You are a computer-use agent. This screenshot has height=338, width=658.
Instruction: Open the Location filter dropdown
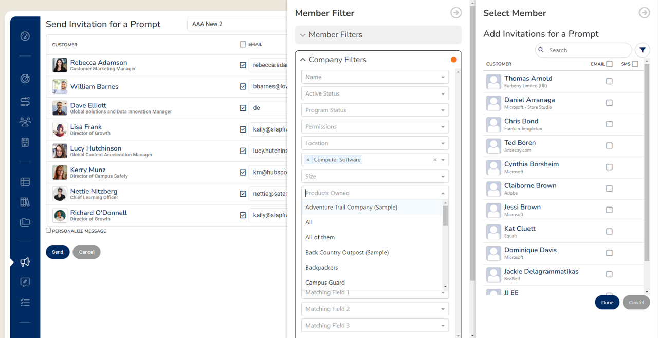pyautogui.click(x=374, y=143)
